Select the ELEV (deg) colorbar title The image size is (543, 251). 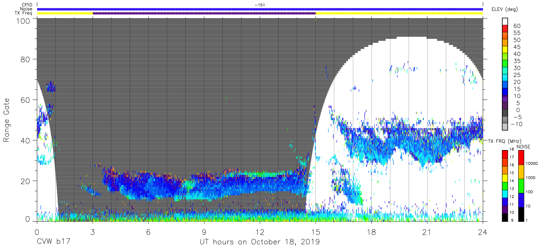click(x=505, y=9)
